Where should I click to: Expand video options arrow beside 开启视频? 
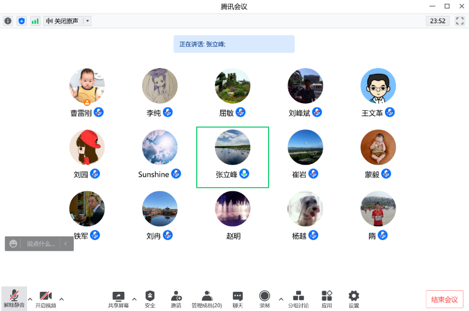62,299
